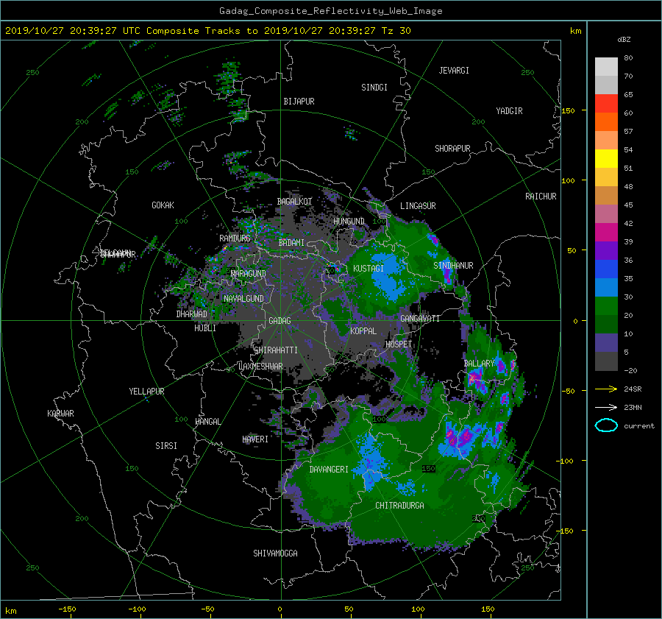Screen dimensions: 662x619
Task: Click the SHORAPUR city label
Action: (452, 149)
